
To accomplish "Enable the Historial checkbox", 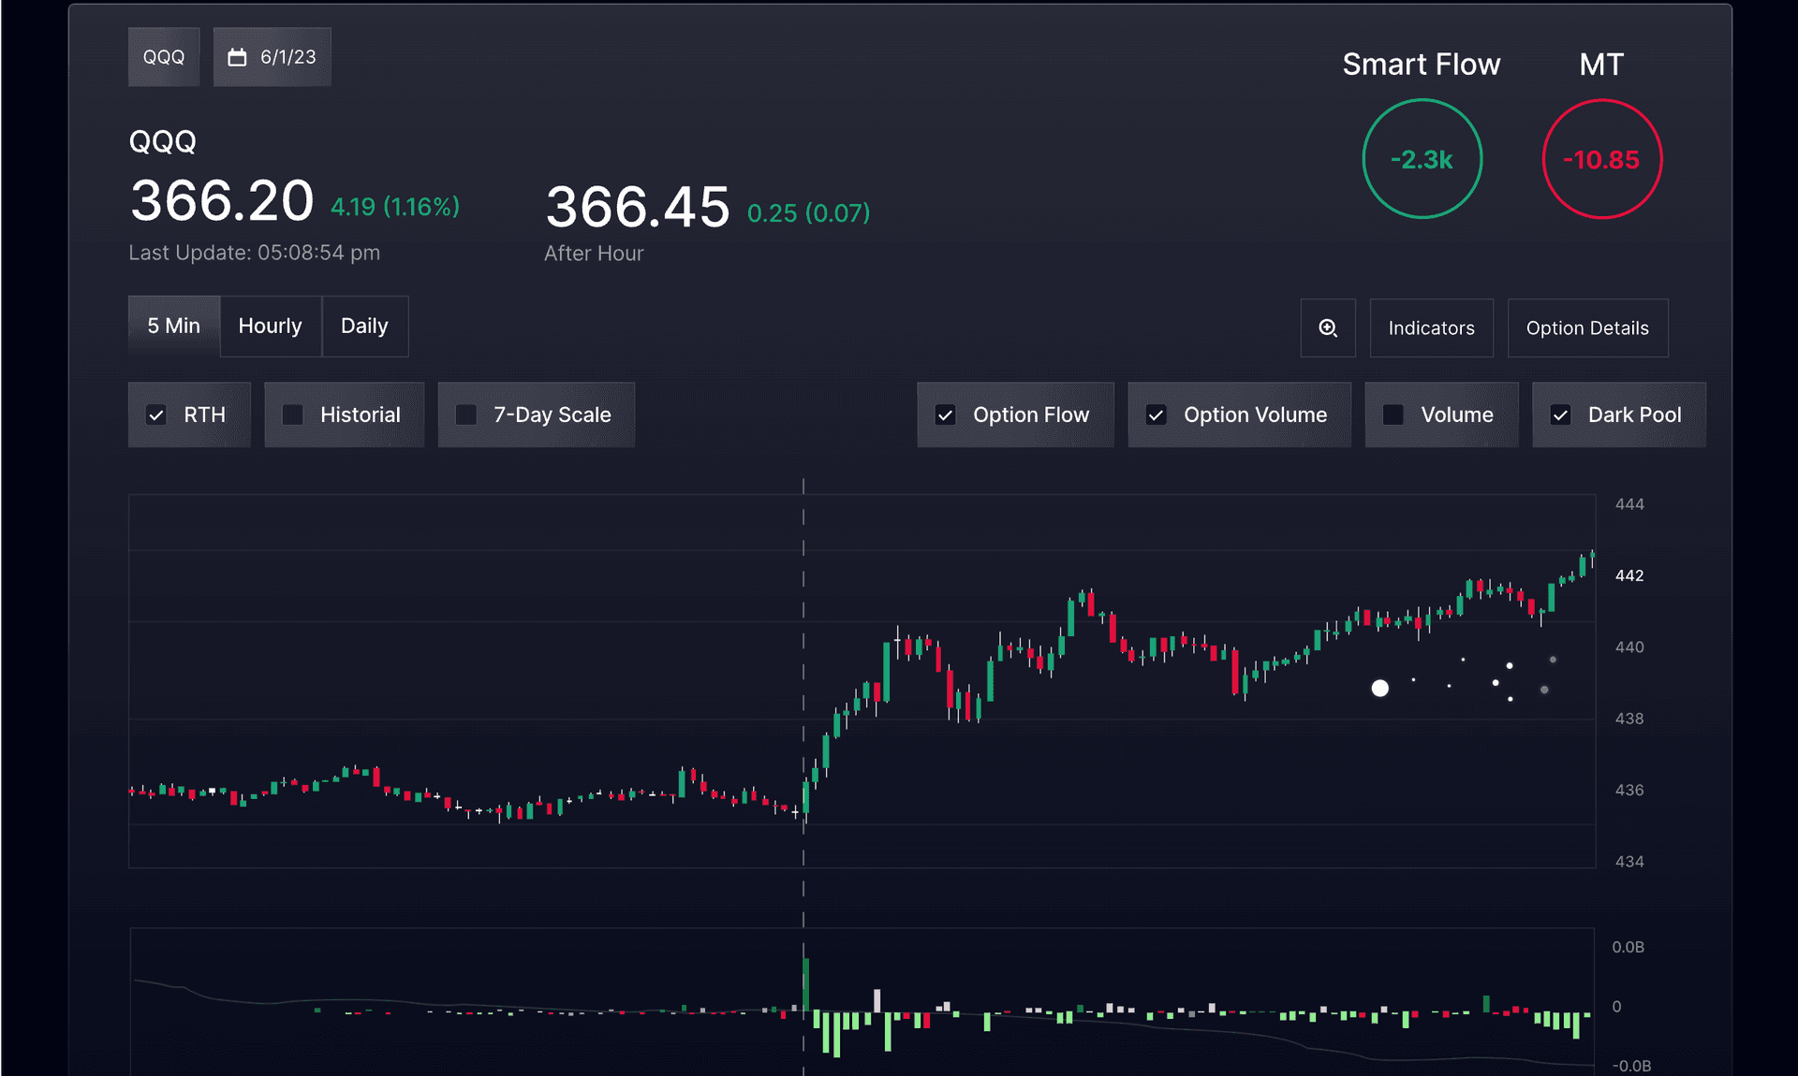I will [x=293, y=414].
